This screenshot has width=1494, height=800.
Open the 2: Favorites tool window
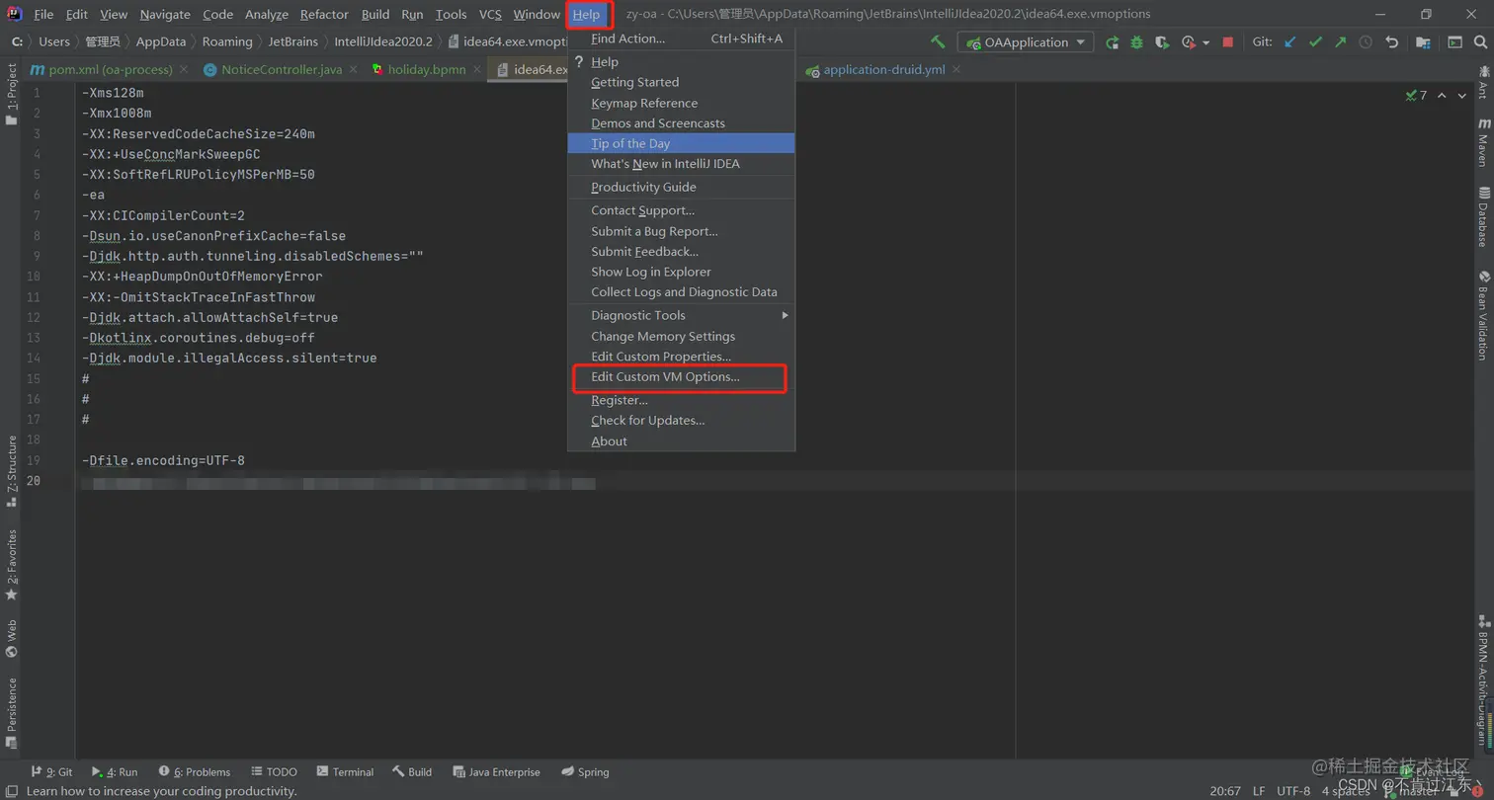click(11, 565)
